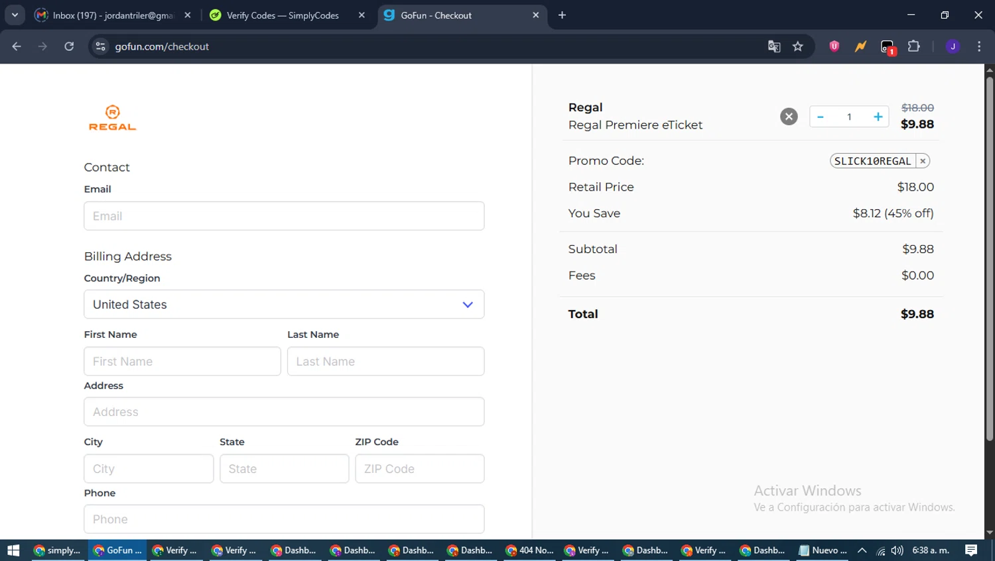Screen dimensions: 995x561
Task: Focus the ZIP Code field
Action: [x=419, y=469]
